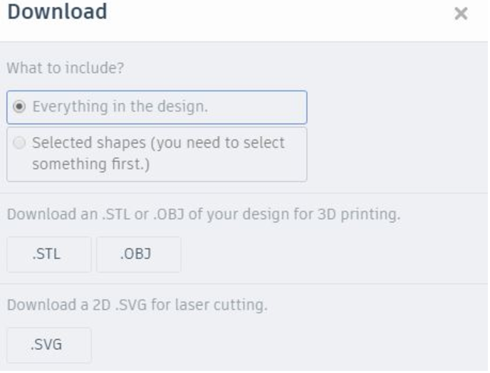This screenshot has width=490, height=373.
Task: Download the design as .STL
Action: pos(48,255)
